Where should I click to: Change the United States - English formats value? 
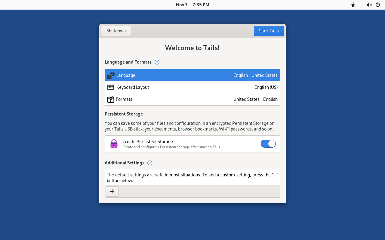[x=255, y=99]
